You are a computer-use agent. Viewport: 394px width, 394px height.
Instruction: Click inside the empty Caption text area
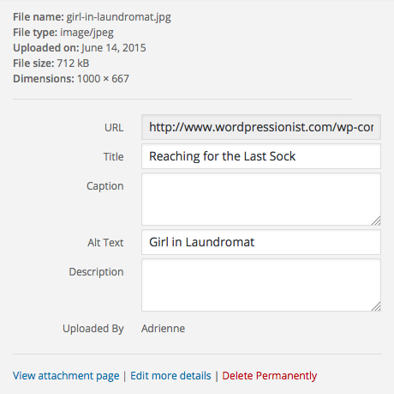[x=261, y=199]
